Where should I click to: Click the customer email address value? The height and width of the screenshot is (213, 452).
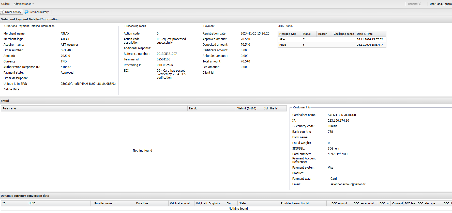(348, 184)
